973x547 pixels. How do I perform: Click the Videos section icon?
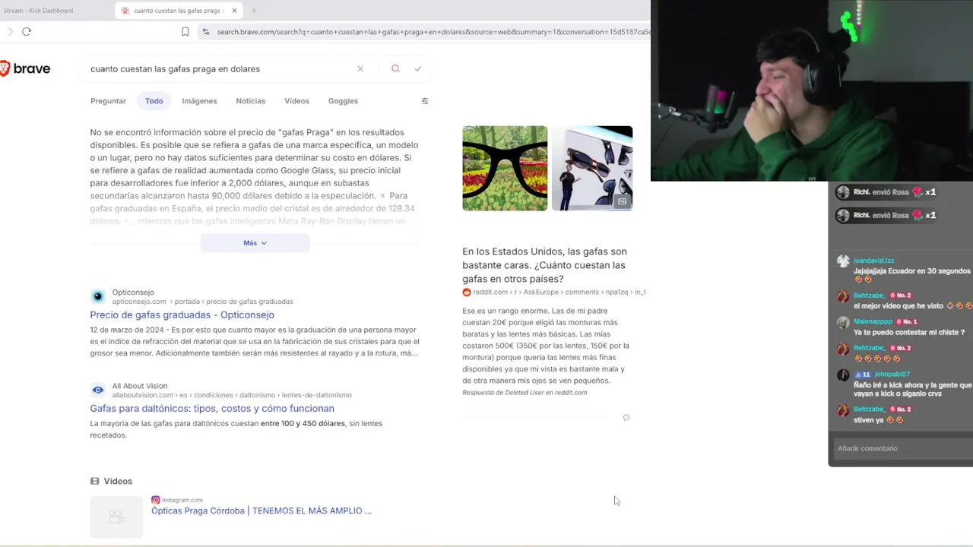point(94,481)
